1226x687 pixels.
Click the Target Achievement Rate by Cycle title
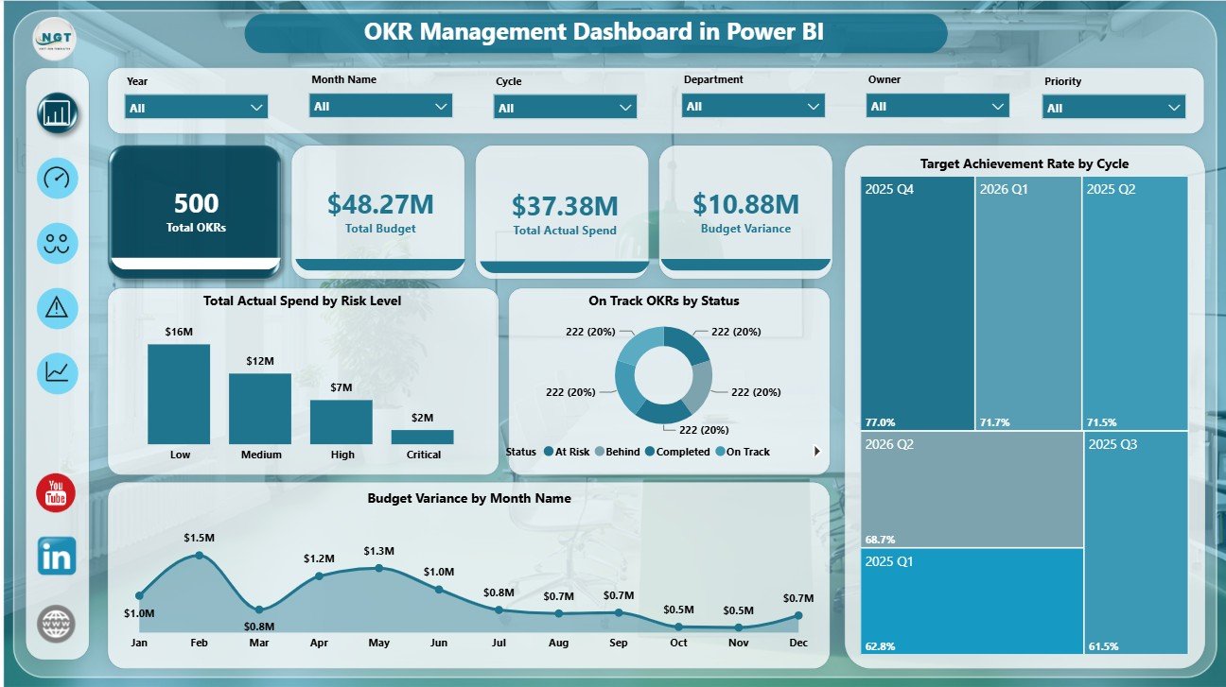[1025, 163]
